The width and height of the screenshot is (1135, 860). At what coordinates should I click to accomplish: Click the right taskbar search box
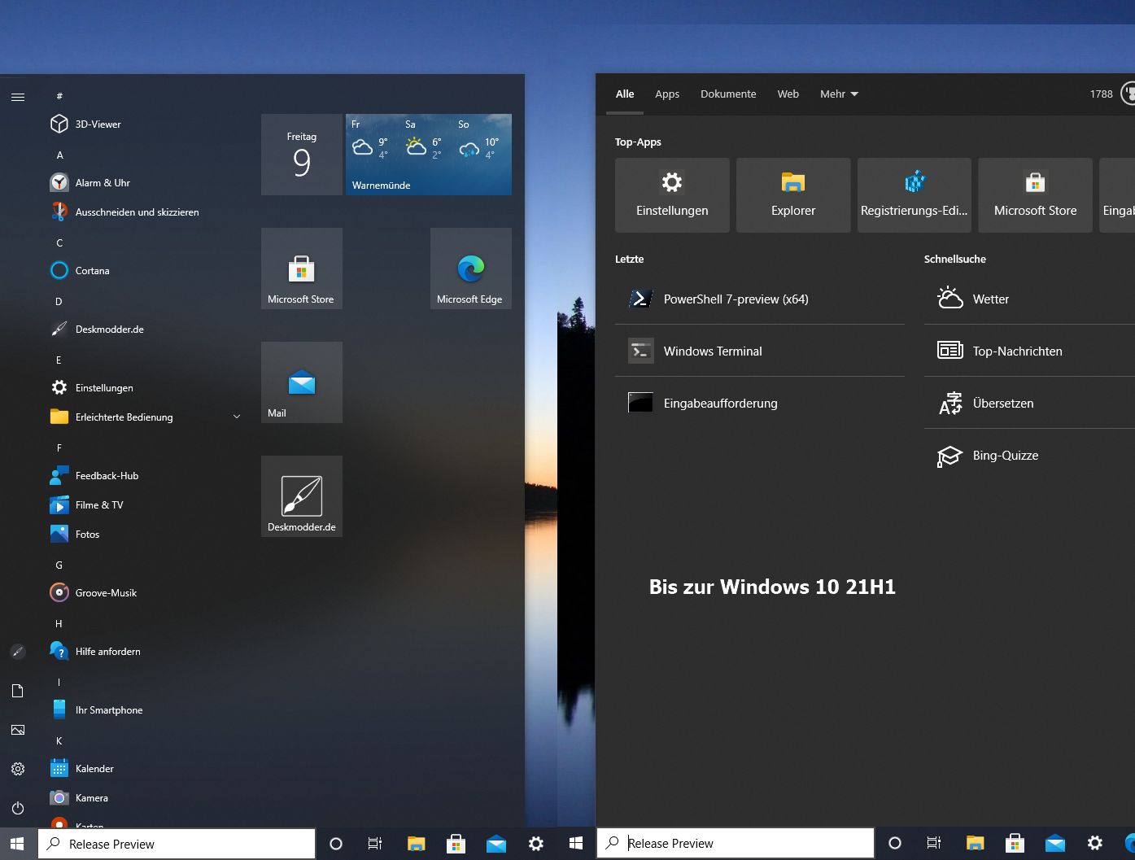[736, 844]
